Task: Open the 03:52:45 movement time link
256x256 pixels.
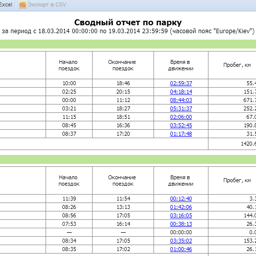Action: click(x=181, y=125)
